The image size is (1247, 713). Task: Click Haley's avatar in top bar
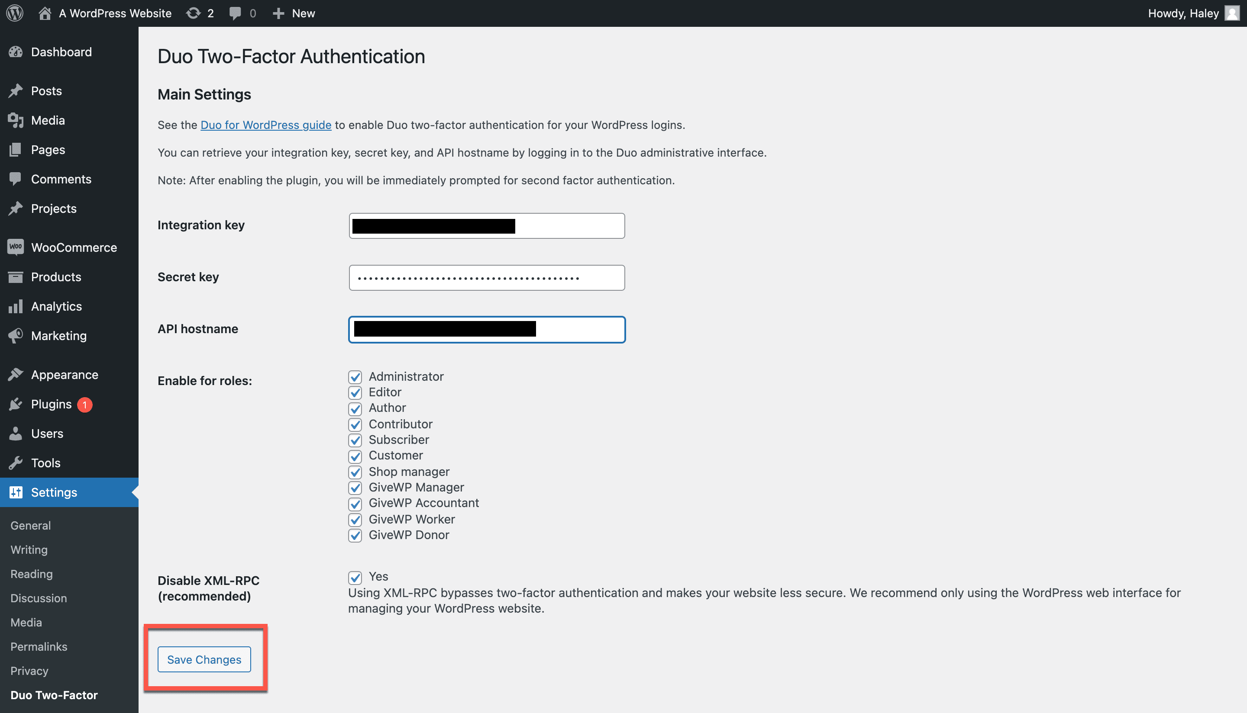tap(1232, 13)
